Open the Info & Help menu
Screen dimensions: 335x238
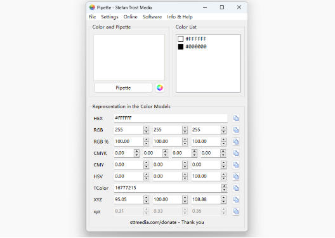click(180, 17)
